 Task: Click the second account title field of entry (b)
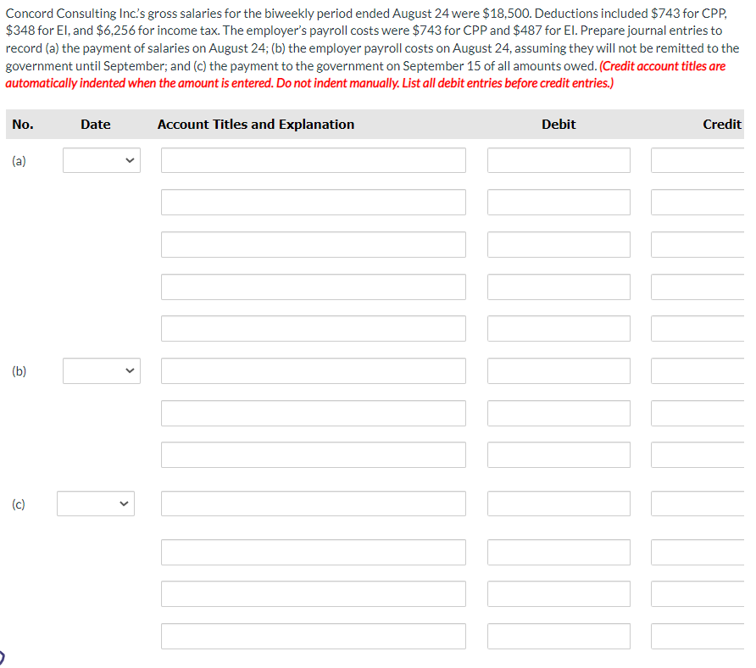coord(314,414)
